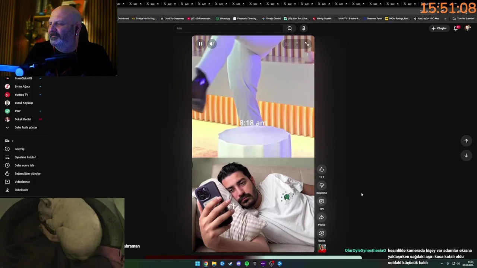Open the WhatsApp bookmark

pos(223,19)
